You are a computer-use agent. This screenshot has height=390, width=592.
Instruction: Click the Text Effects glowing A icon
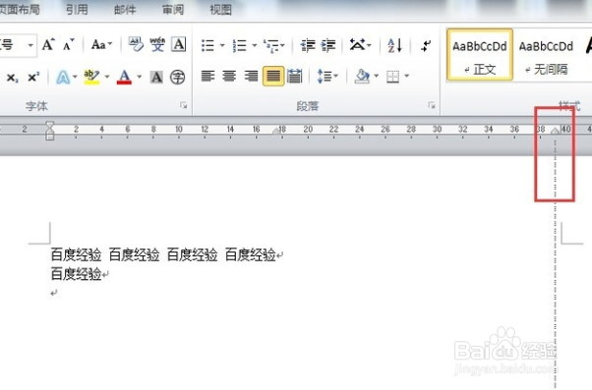63,77
